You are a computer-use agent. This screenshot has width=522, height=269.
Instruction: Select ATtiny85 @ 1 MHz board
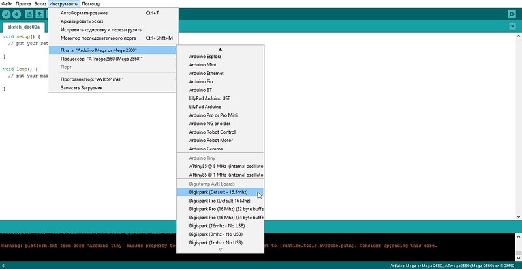pos(220,175)
